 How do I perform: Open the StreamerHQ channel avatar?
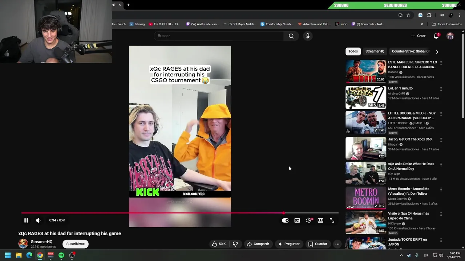23,244
